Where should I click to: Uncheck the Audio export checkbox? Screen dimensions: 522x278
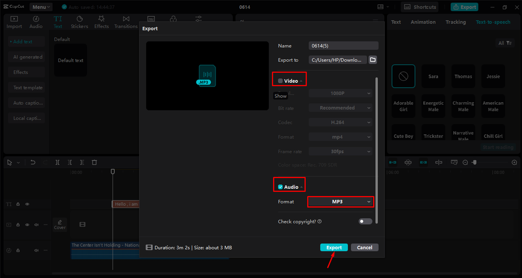pyautogui.click(x=281, y=187)
